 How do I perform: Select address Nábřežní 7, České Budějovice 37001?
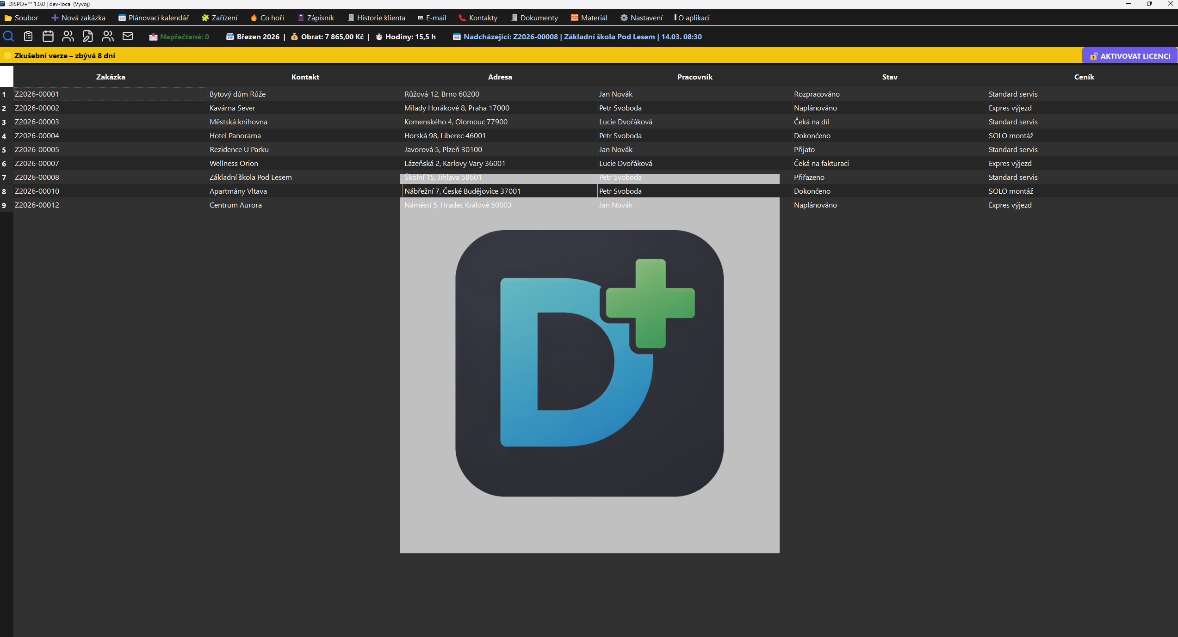click(x=500, y=191)
